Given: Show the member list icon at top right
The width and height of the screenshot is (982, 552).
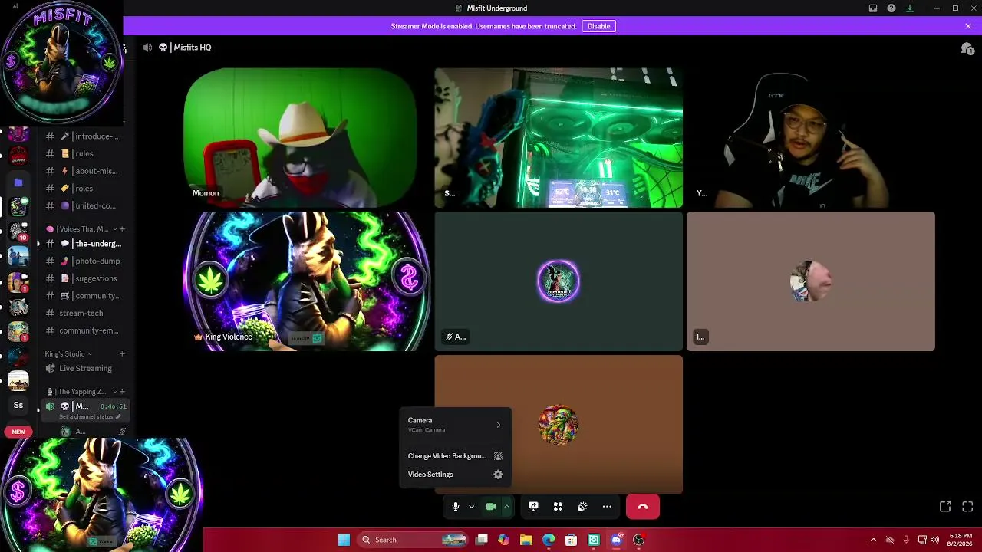Looking at the screenshot, I should click(x=967, y=48).
